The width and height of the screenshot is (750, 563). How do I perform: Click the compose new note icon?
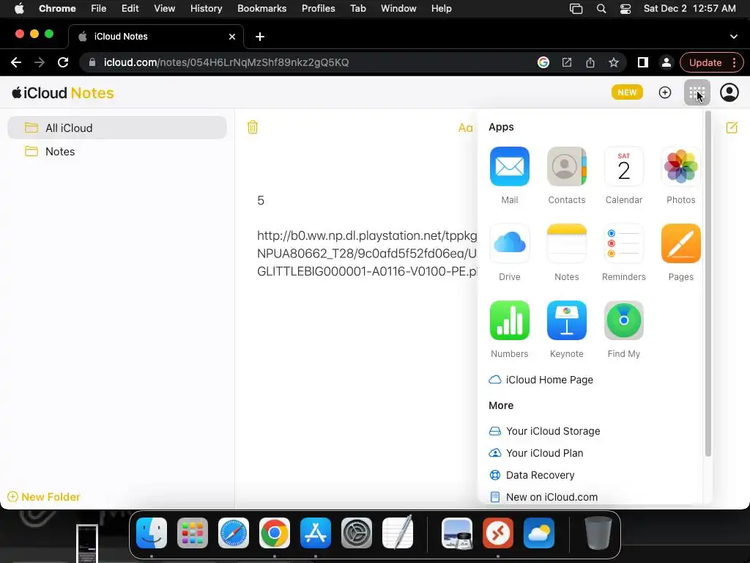732,128
